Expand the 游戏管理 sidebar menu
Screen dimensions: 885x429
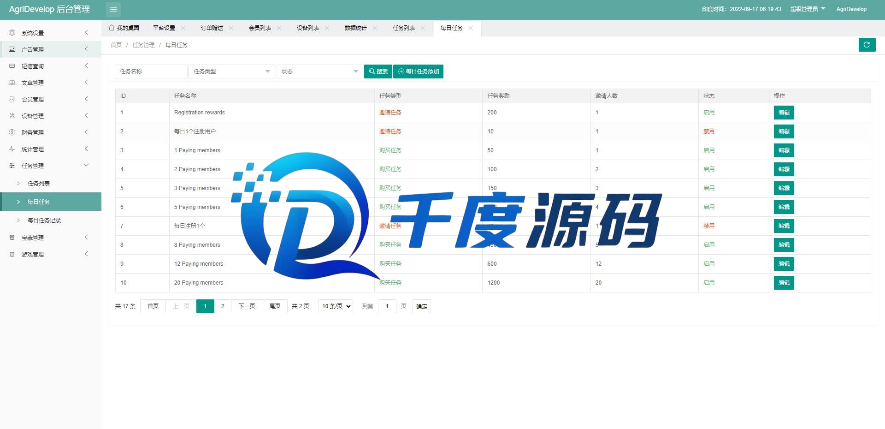(x=51, y=254)
